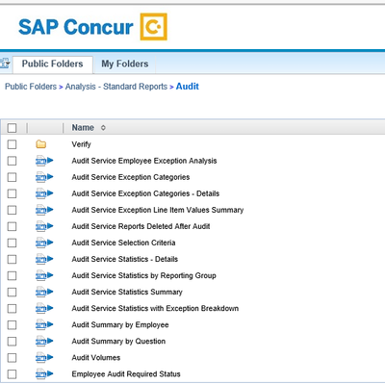The width and height of the screenshot is (385, 384).
Task: Click report icon for Audit Volumes
Action: (x=44, y=358)
